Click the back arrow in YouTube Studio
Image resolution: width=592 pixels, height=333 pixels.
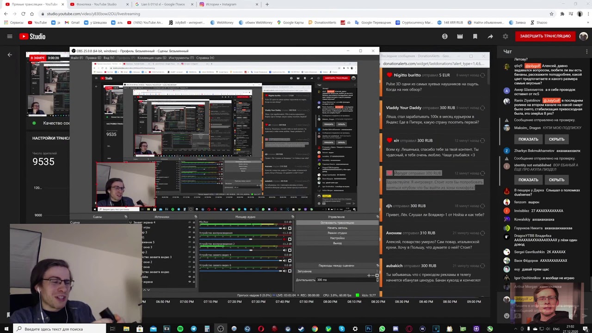[x=10, y=55]
